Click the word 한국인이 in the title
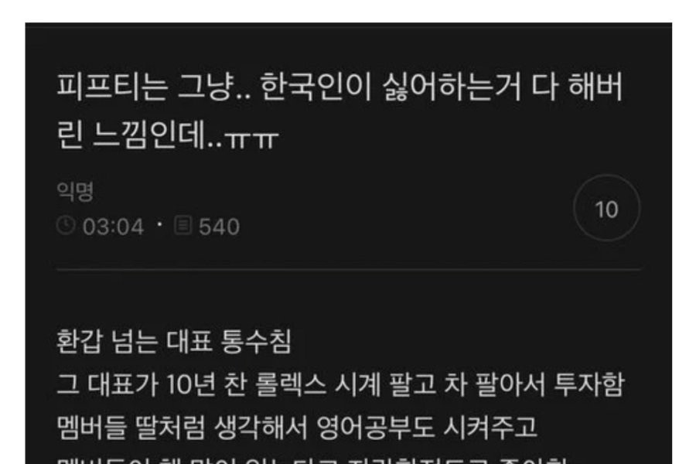Viewport: 696px width, 464px height. (316, 87)
